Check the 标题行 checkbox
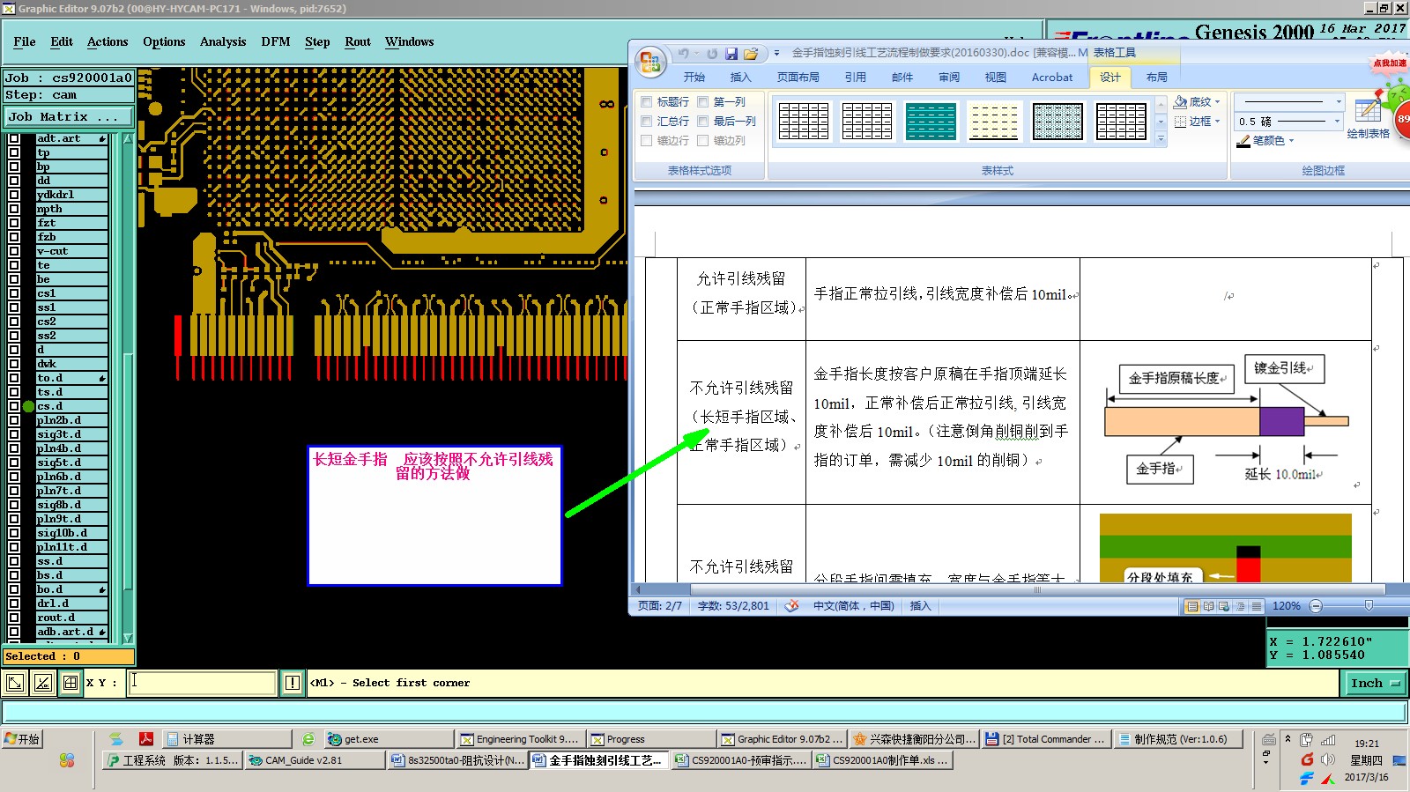Screen dimensions: 1410x792 (x=647, y=102)
